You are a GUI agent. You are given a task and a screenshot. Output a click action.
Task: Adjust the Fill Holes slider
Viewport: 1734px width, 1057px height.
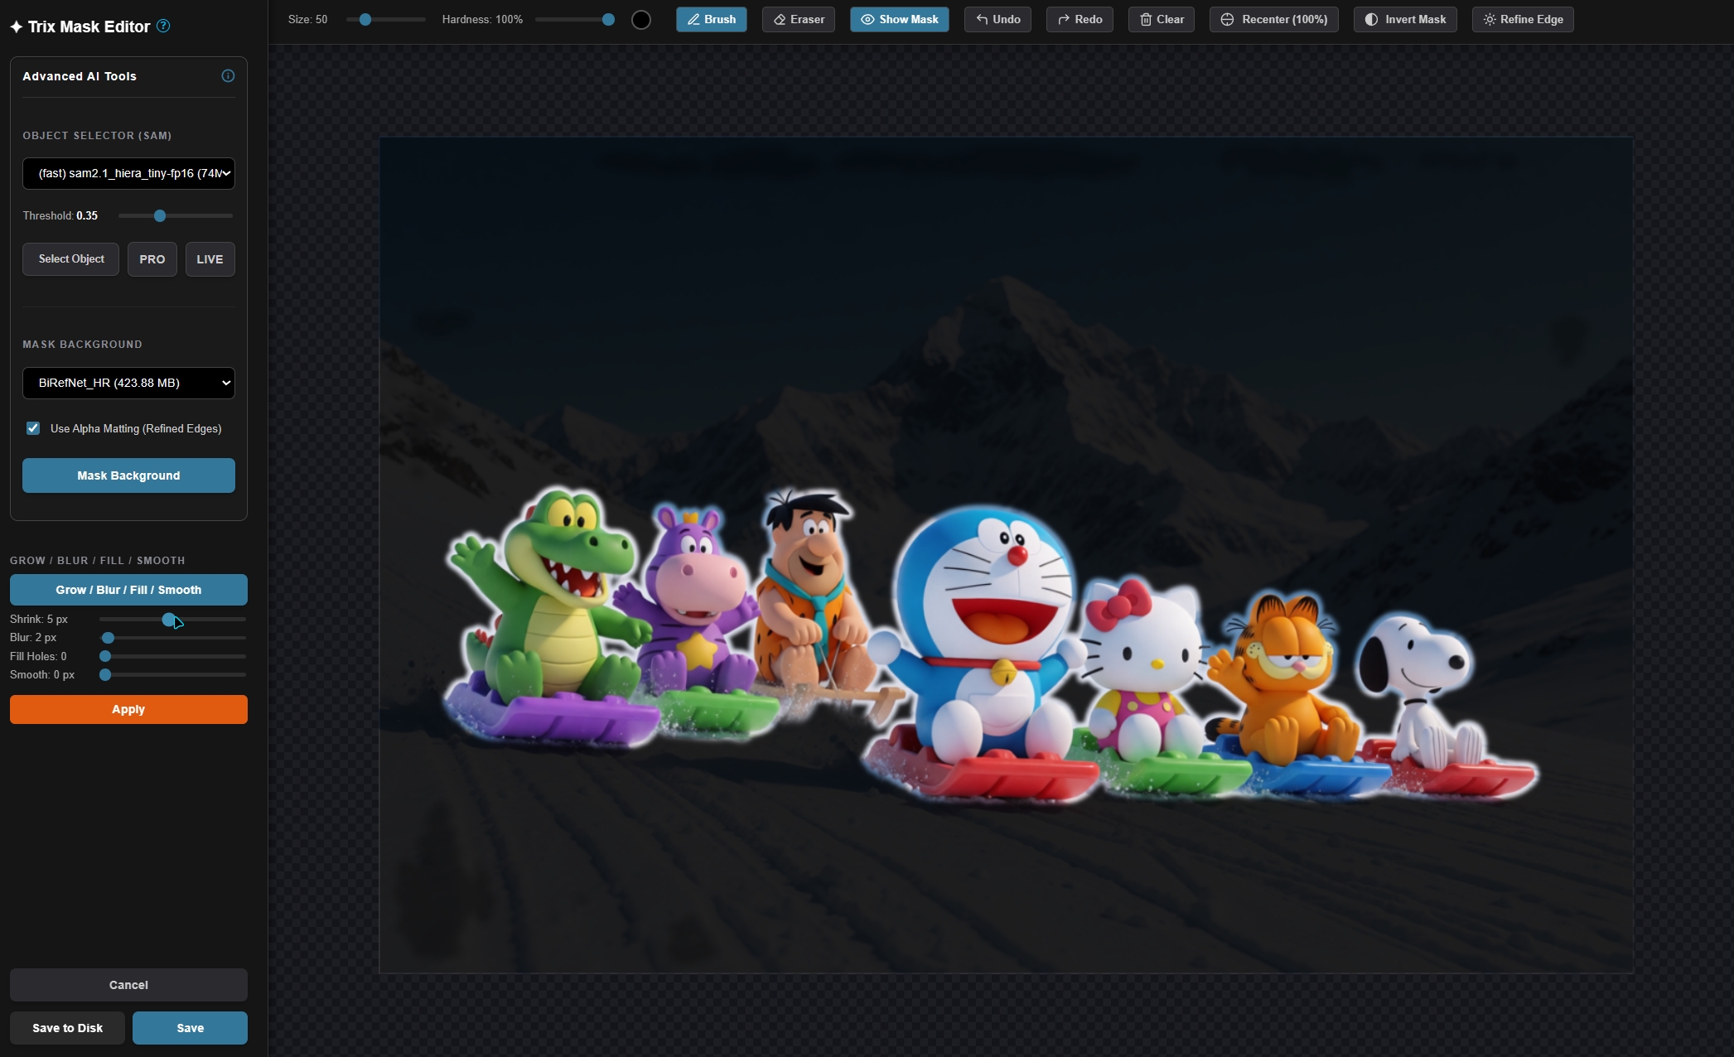pyautogui.click(x=172, y=656)
